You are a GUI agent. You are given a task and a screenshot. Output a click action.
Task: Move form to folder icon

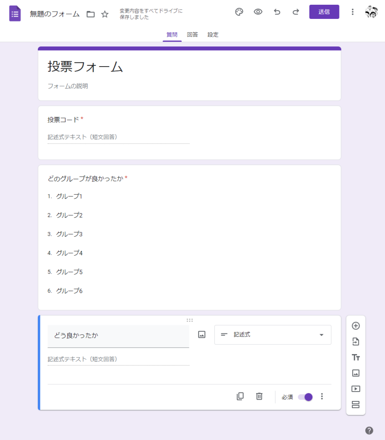90,14
